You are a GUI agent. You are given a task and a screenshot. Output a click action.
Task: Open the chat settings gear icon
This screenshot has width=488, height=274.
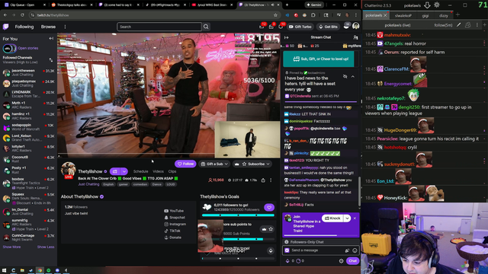click(x=341, y=261)
